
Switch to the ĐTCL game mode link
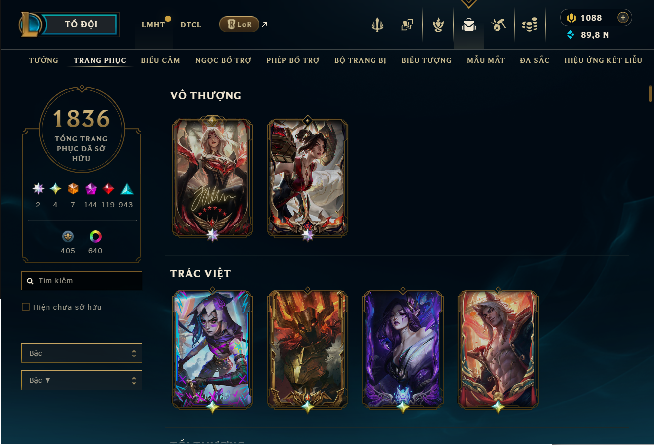coord(190,25)
